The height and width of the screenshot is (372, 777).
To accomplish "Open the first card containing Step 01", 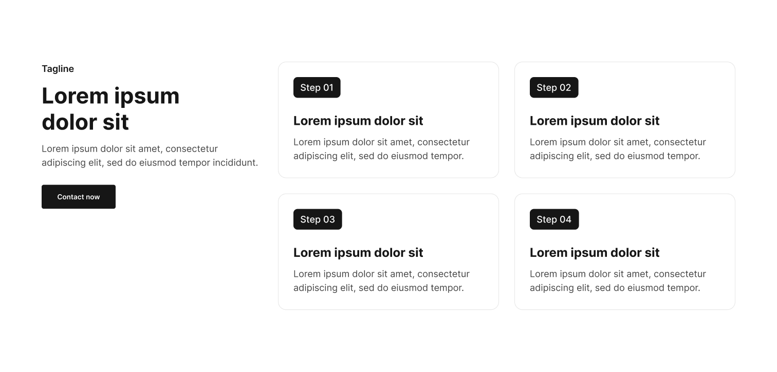I will (x=388, y=120).
